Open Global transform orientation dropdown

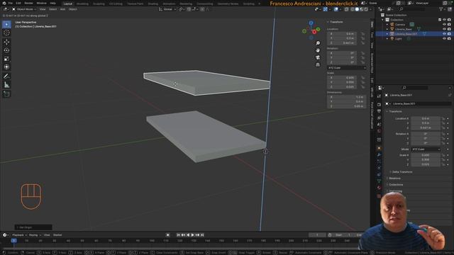pos(167,9)
